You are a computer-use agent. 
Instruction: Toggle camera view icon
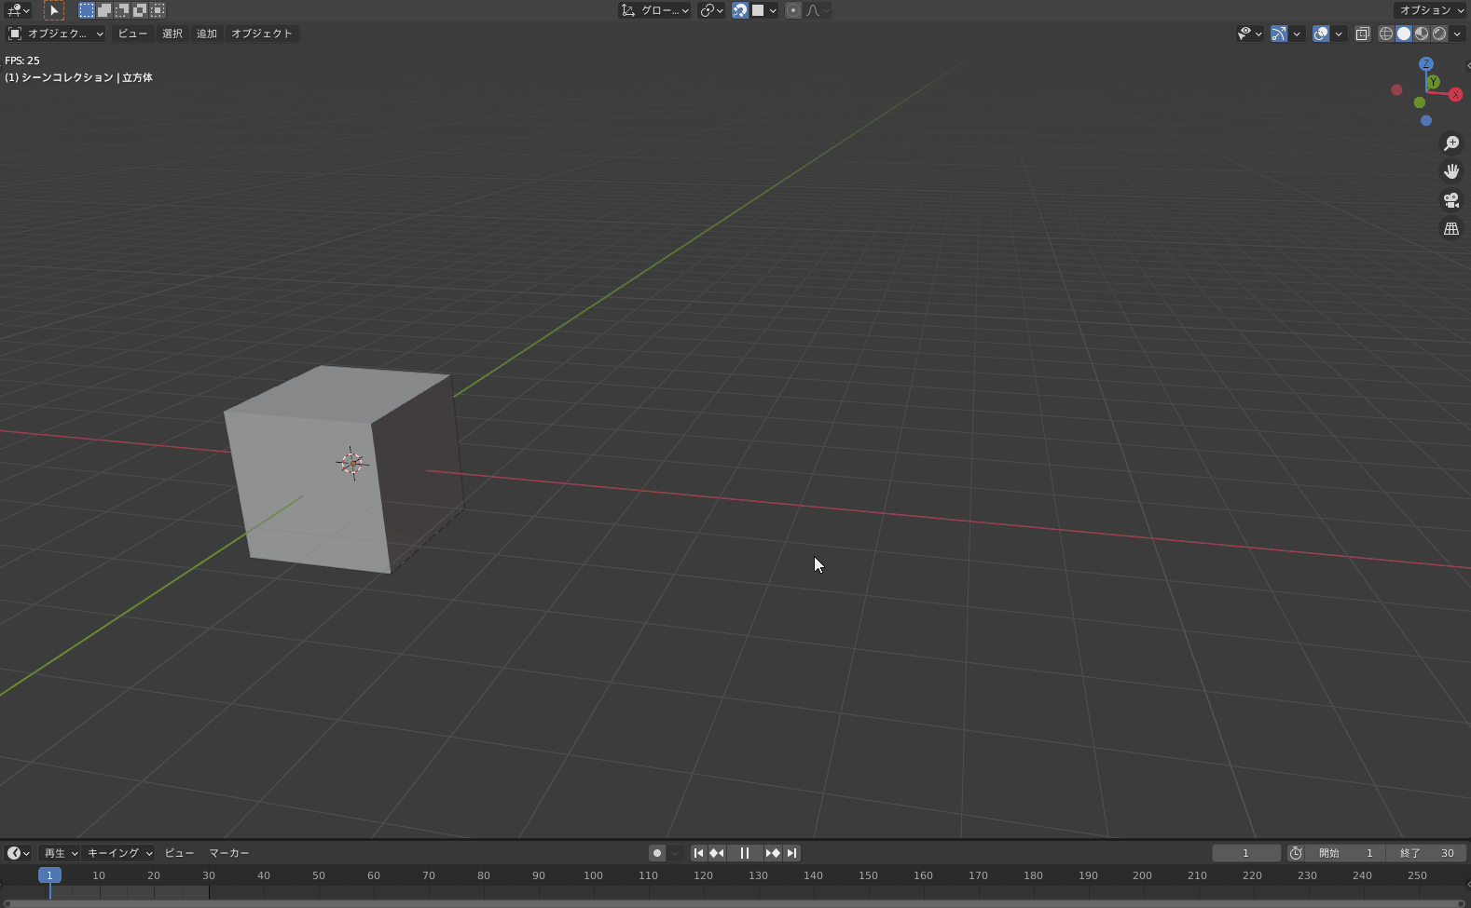click(1451, 200)
